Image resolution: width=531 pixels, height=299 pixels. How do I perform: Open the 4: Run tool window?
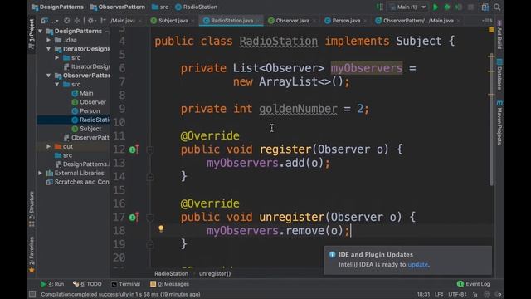click(52, 284)
